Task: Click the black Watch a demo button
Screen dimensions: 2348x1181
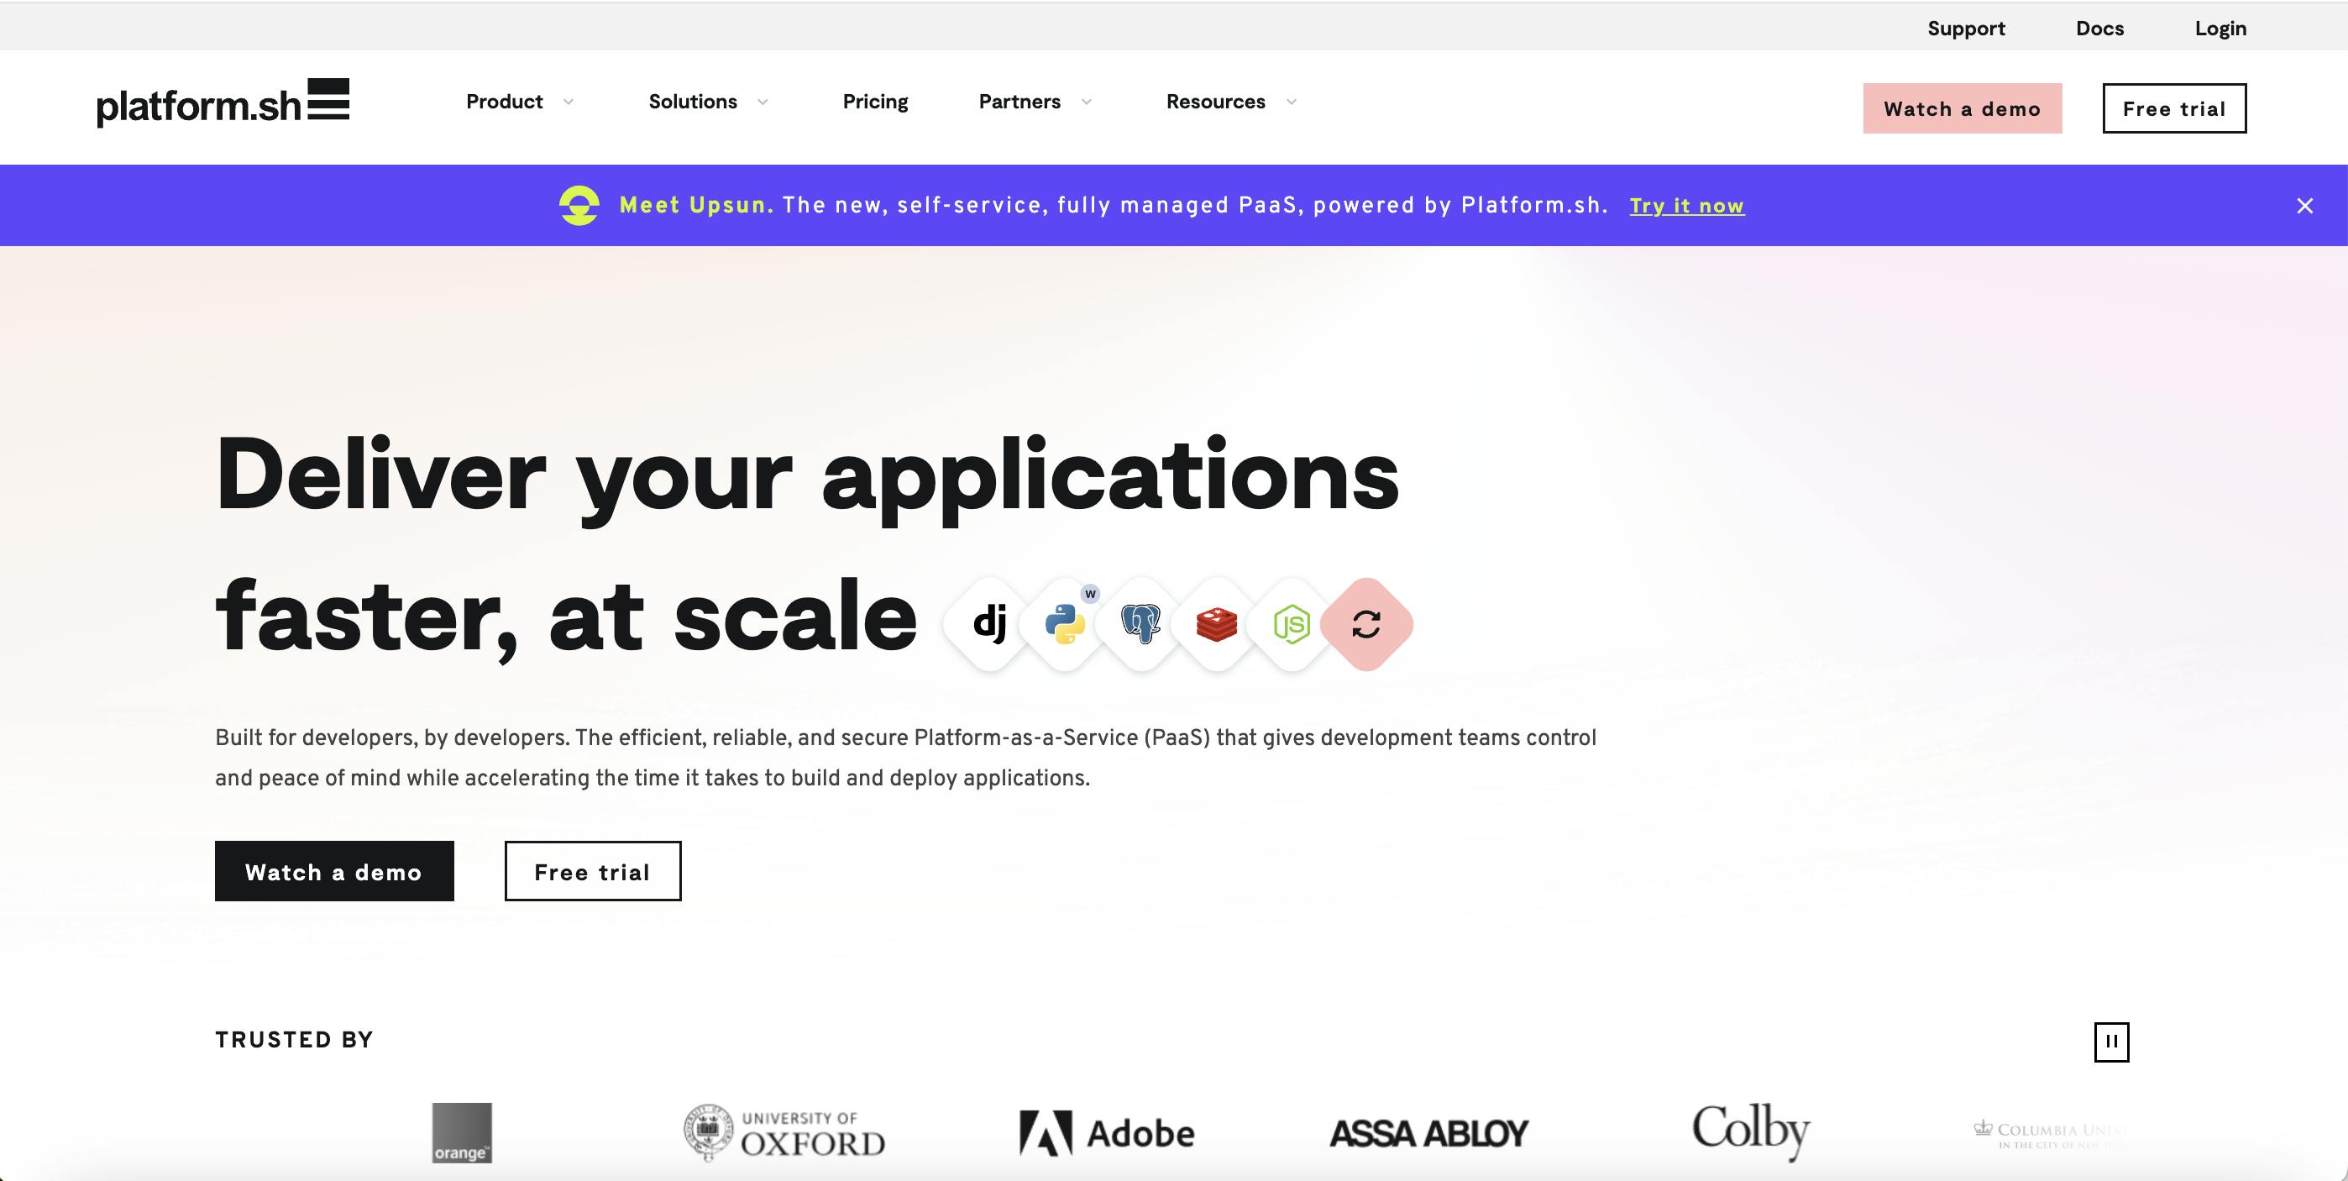Action: tap(333, 871)
